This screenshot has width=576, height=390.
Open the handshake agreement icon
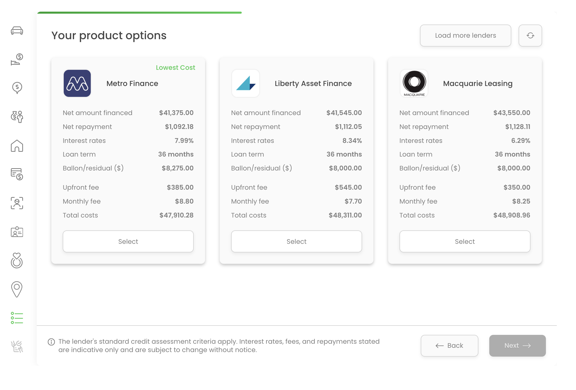point(17,346)
